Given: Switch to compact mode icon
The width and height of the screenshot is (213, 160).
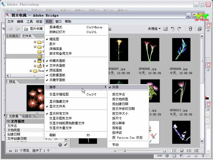Looking at the screenshot, I should 199,29.
